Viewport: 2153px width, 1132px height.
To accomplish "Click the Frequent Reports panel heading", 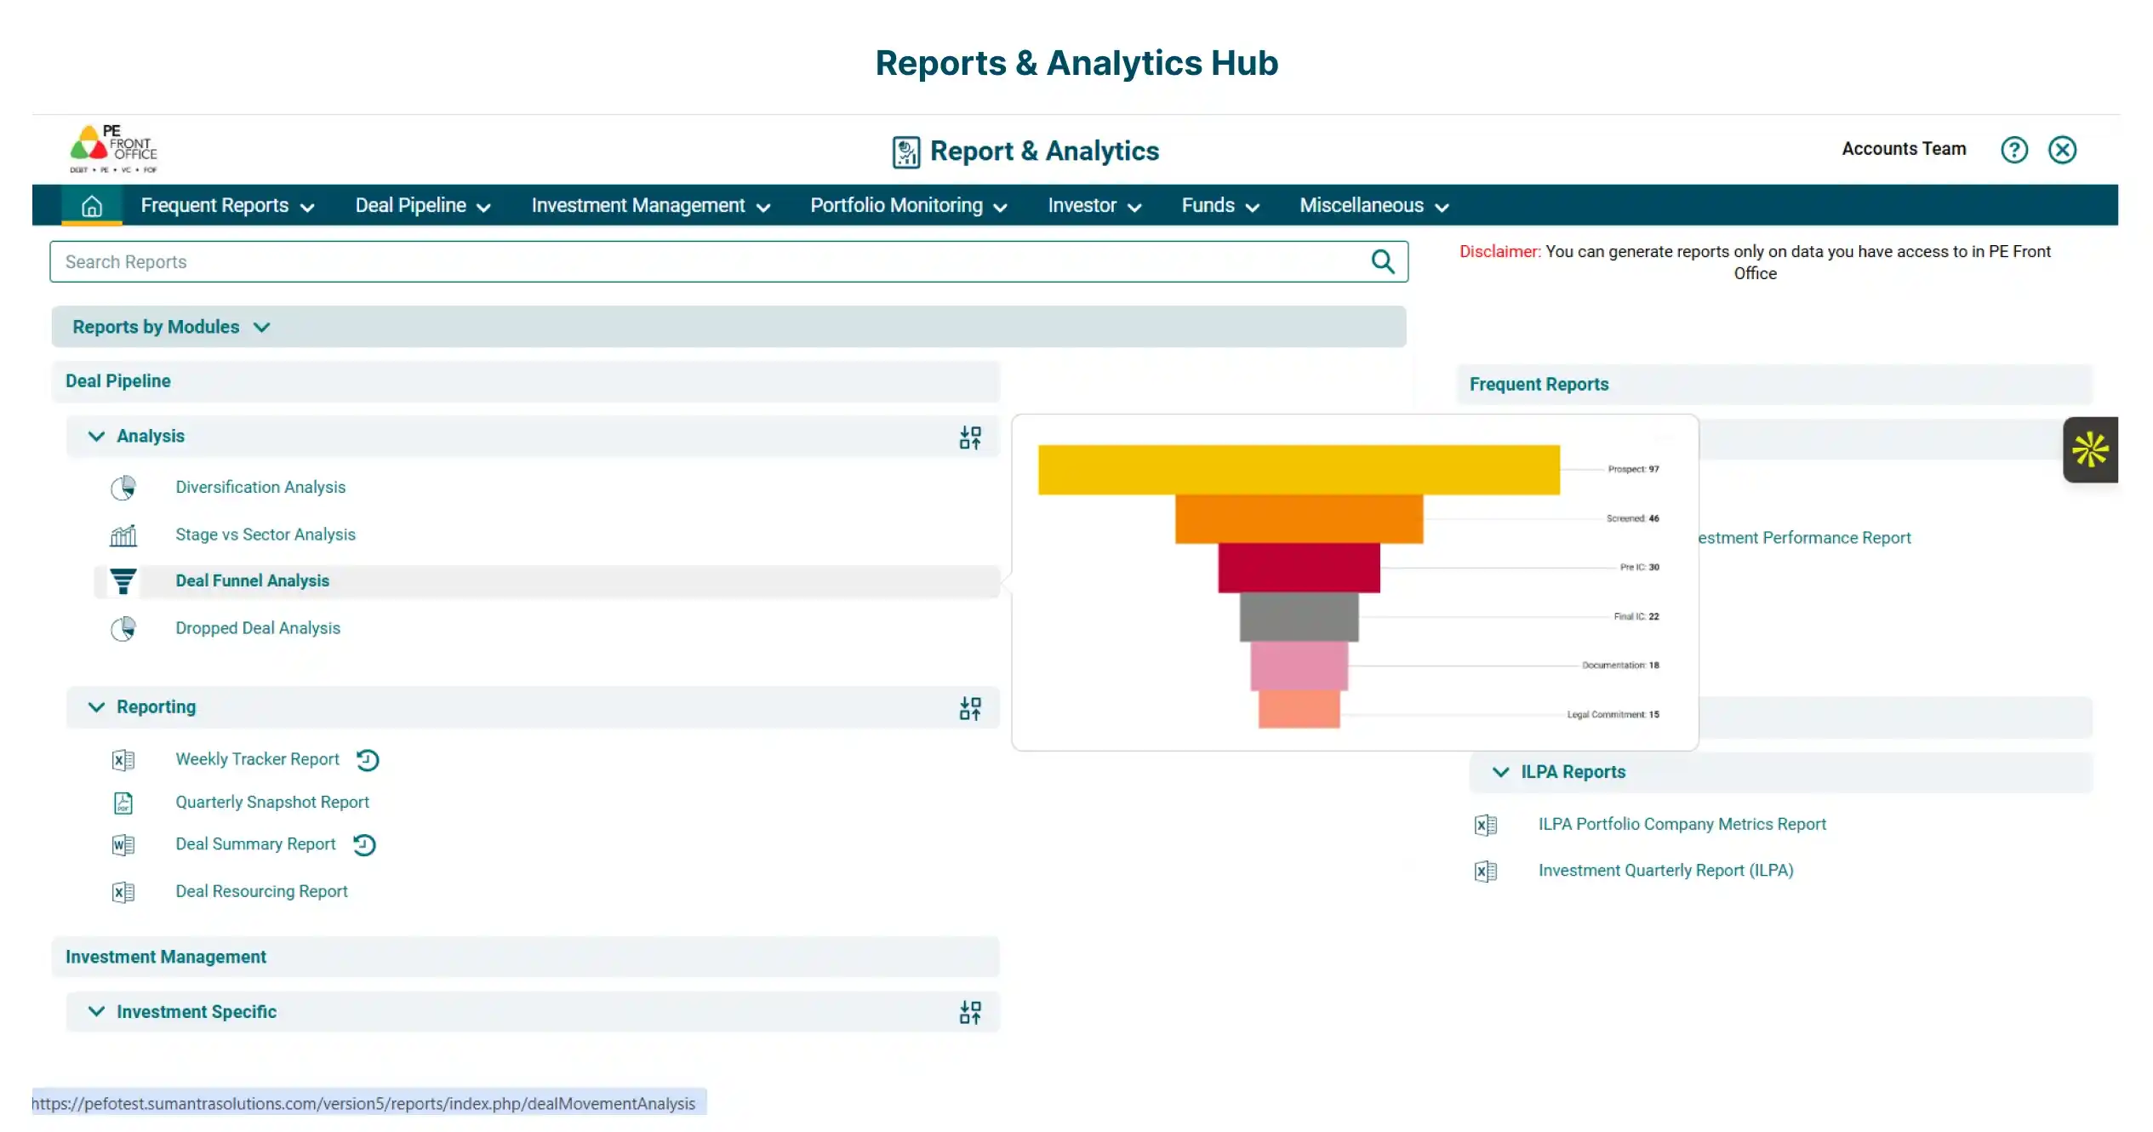I will [x=1539, y=385].
